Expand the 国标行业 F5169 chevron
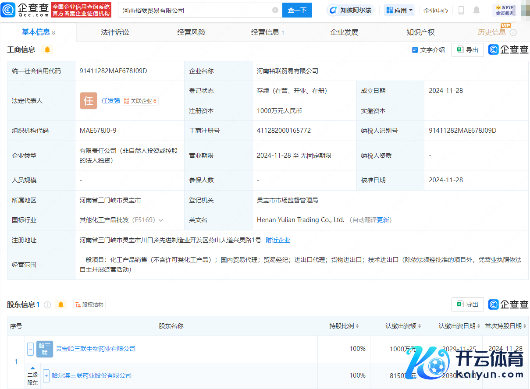The image size is (530, 389). [x=161, y=220]
